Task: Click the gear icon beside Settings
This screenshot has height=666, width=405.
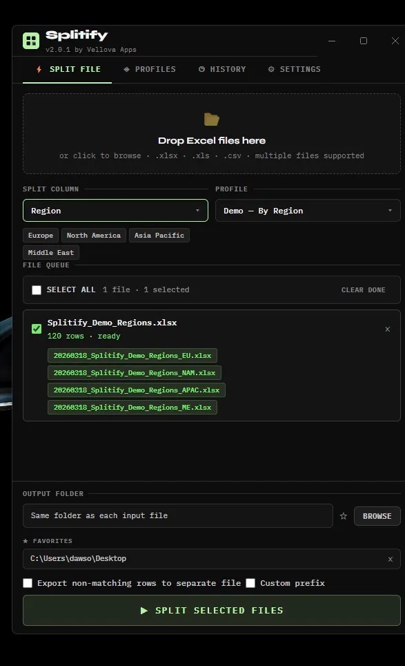Action: [271, 69]
